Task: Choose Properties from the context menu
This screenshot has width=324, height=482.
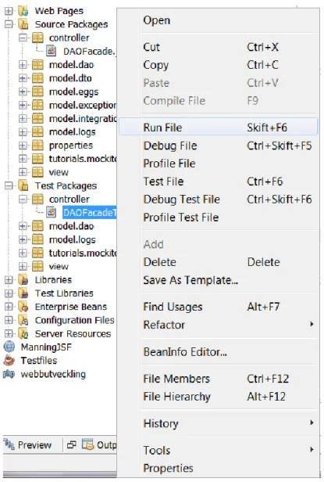Action: pyautogui.click(x=218, y=468)
